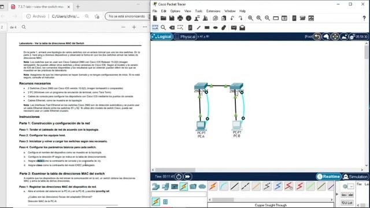Click the workspace horizontal scrollbar
Screen dimensions: 370x208
coord(175,170)
